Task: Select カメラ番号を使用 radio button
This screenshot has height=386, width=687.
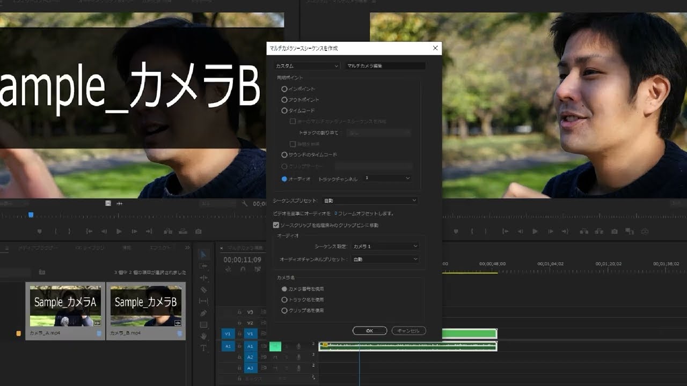Action: click(x=284, y=289)
